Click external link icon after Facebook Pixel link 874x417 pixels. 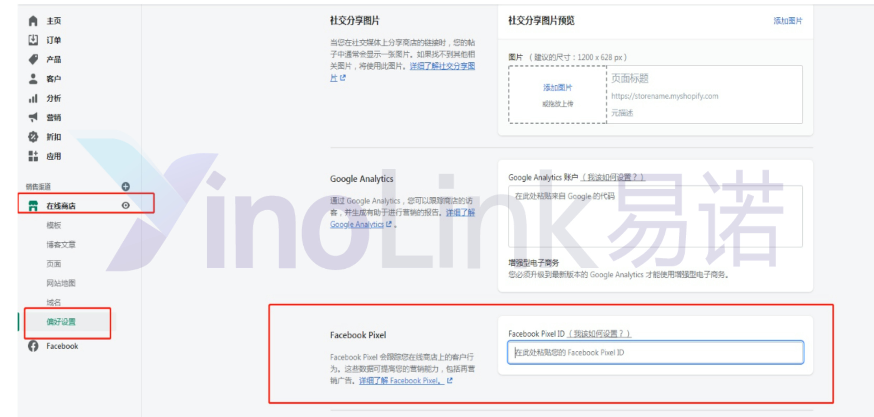click(450, 380)
